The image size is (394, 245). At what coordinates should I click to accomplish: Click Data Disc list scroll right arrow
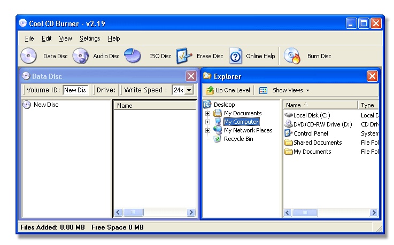(191, 212)
